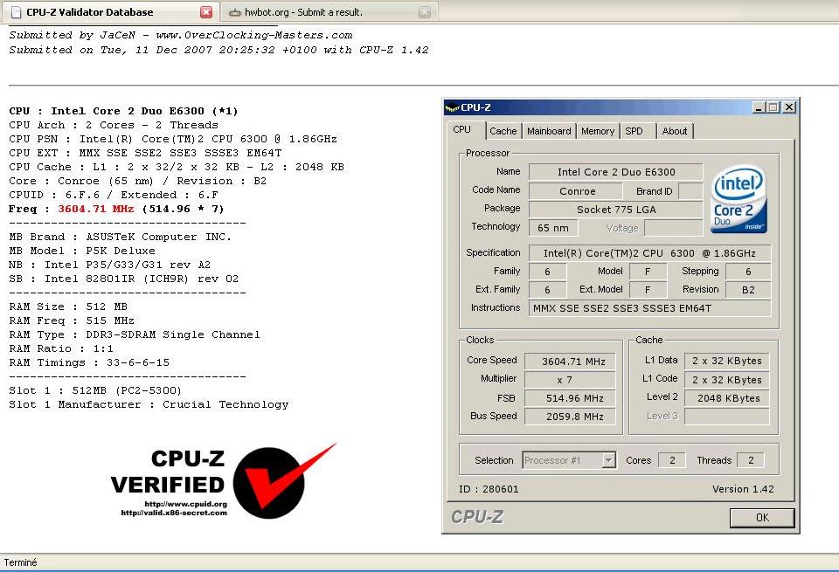Select the CPU-Z Validator Database tab
The width and height of the screenshot is (839, 572).
tap(110, 11)
